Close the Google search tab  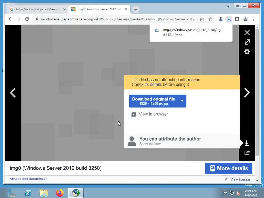pos(64,9)
